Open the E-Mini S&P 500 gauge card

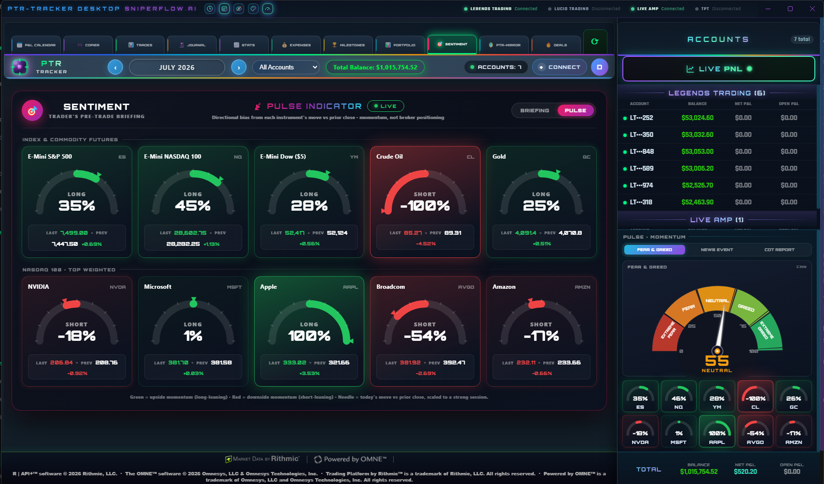(x=77, y=202)
